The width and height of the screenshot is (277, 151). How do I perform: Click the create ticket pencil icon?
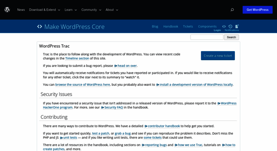point(237,26)
